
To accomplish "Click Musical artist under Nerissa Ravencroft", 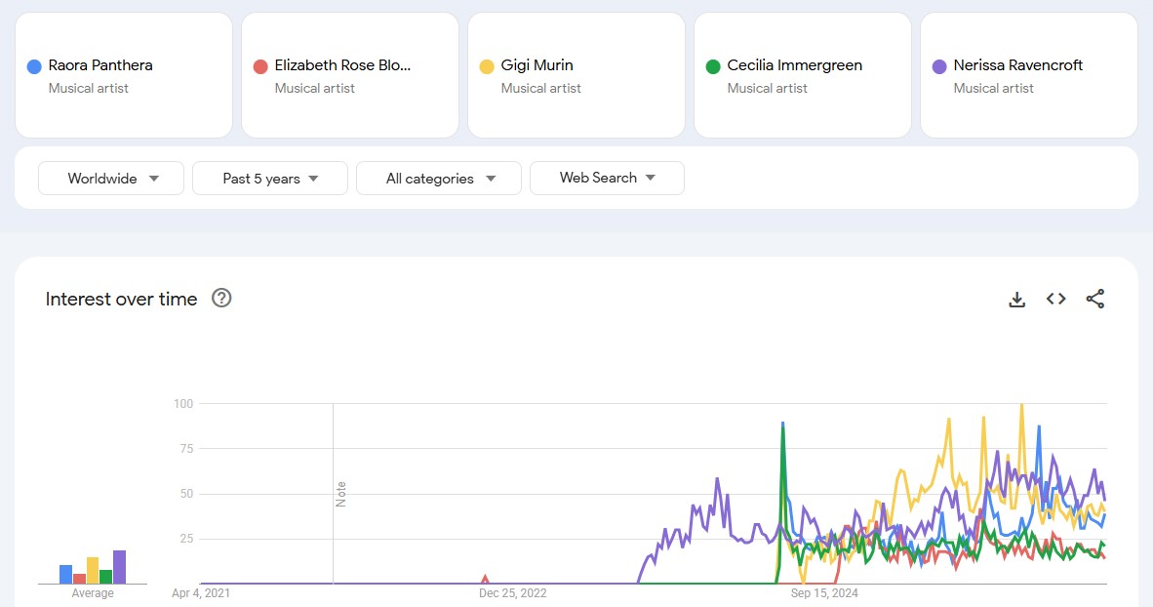I will (993, 88).
